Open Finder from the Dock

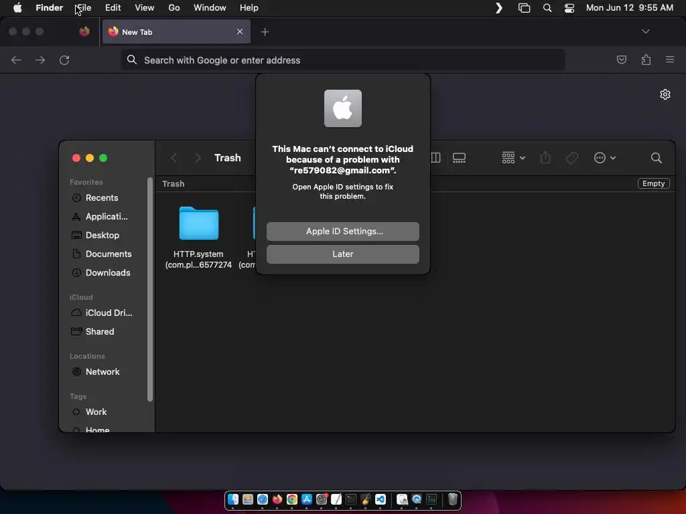tap(233, 499)
